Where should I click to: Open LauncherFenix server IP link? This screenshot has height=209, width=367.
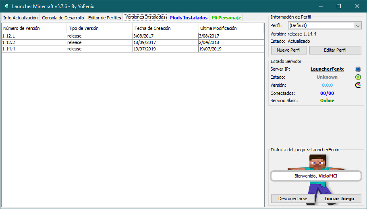pyautogui.click(x=327, y=69)
